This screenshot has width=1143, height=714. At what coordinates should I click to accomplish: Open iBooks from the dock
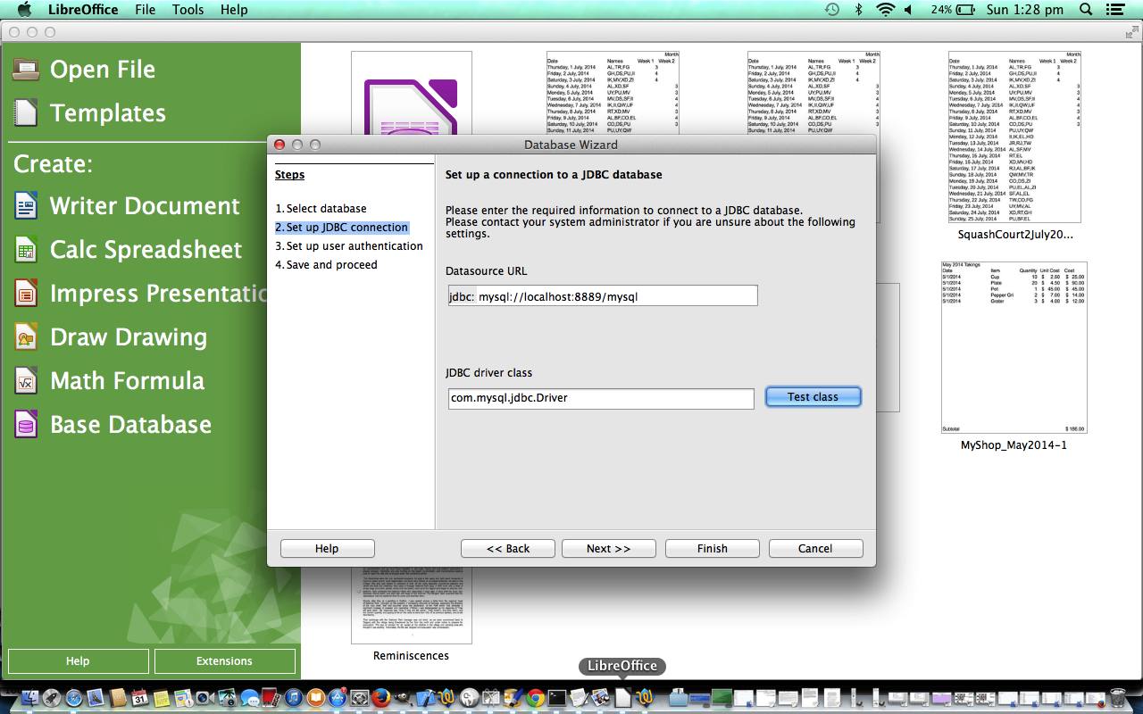(x=316, y=698)
